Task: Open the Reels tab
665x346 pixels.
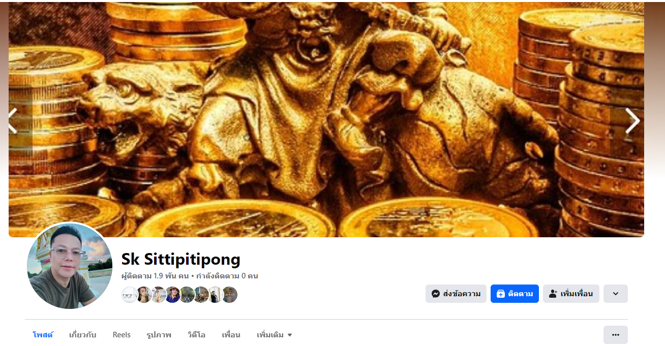Action: [122, 335]
